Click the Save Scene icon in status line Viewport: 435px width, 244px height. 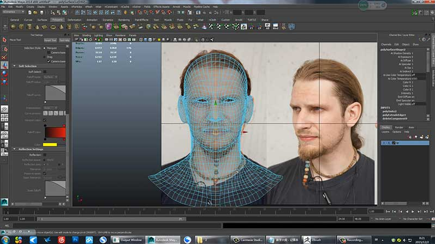pos(41,12)
